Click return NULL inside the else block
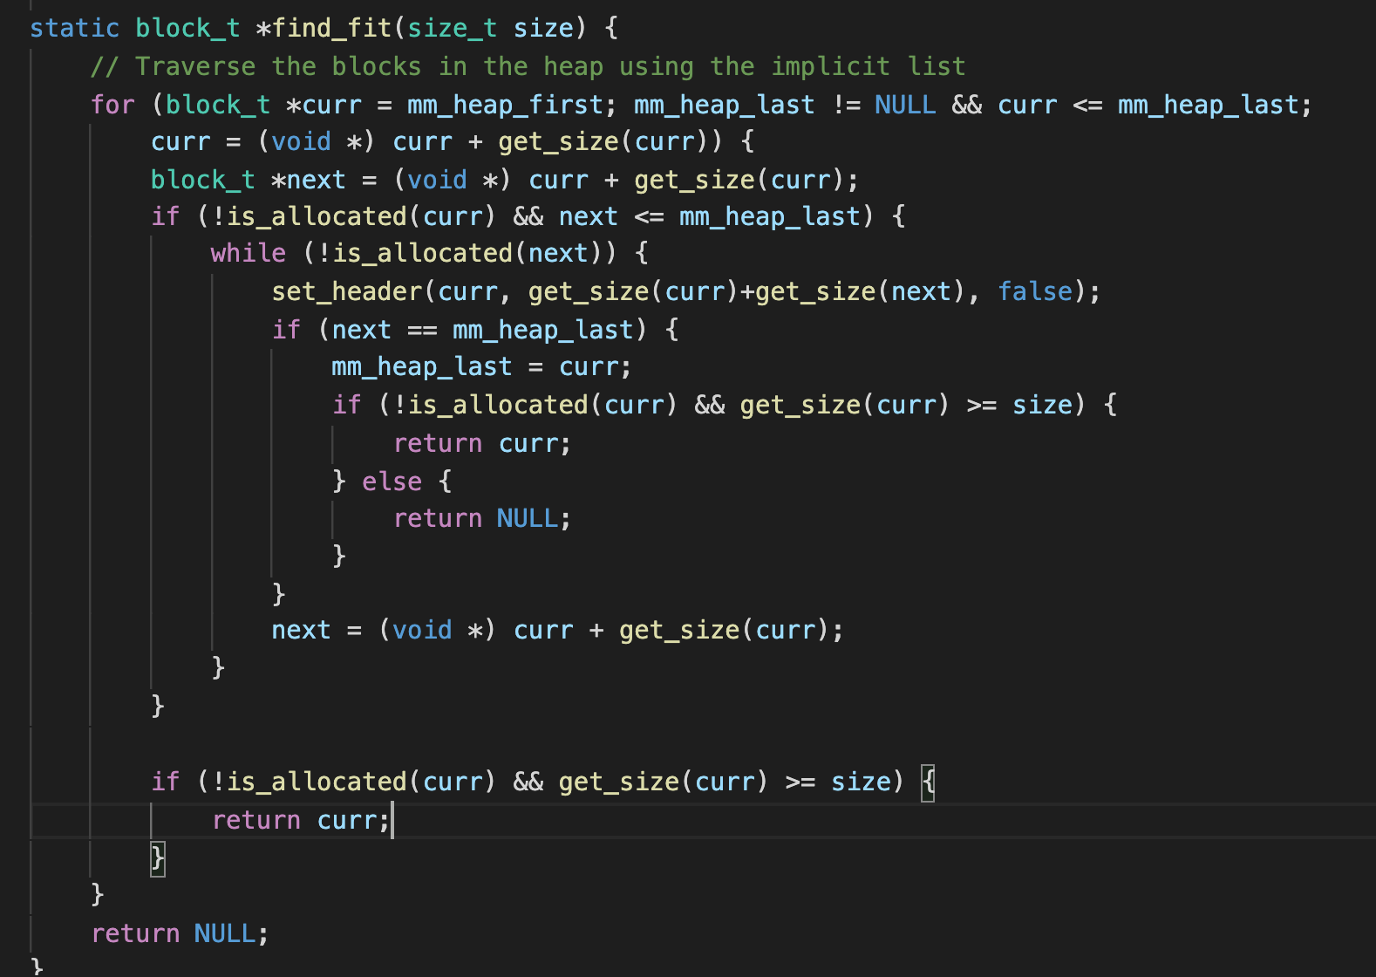The height and width of the screenshot is (977, 1376). point(481,519)
